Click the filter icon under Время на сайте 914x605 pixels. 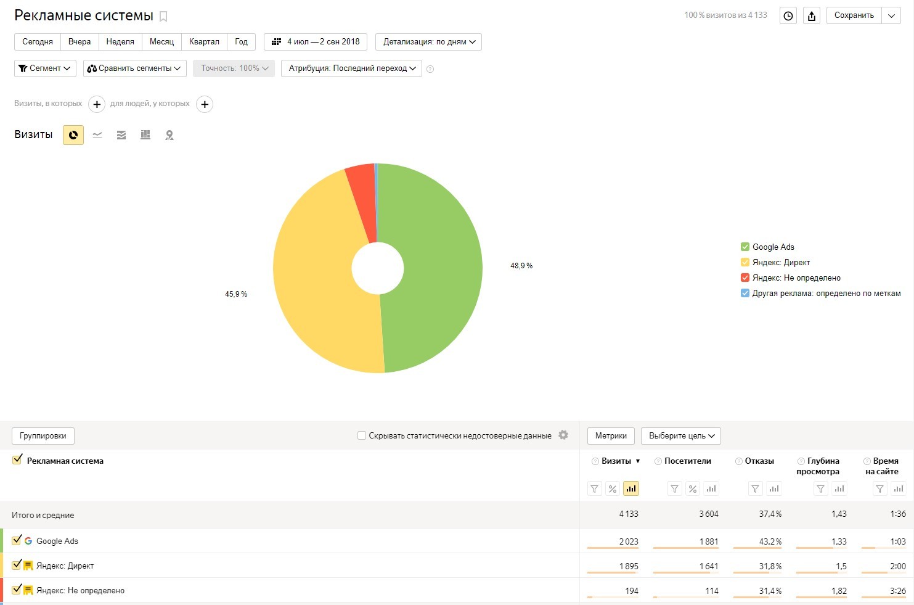coord(880,489)
